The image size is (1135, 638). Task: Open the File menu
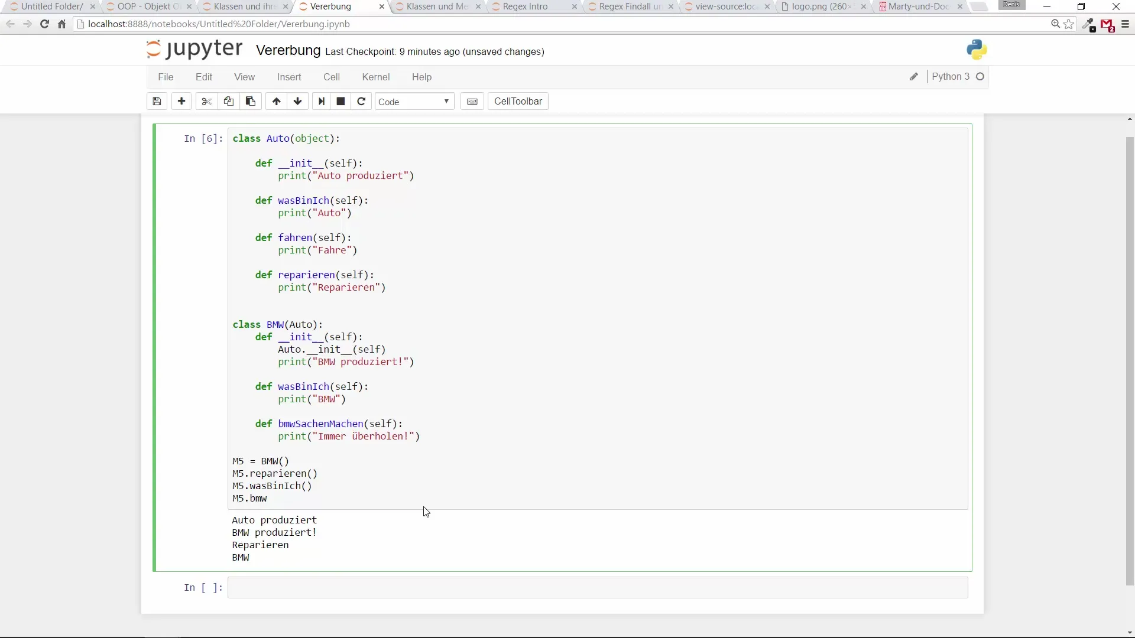point(166,77)
